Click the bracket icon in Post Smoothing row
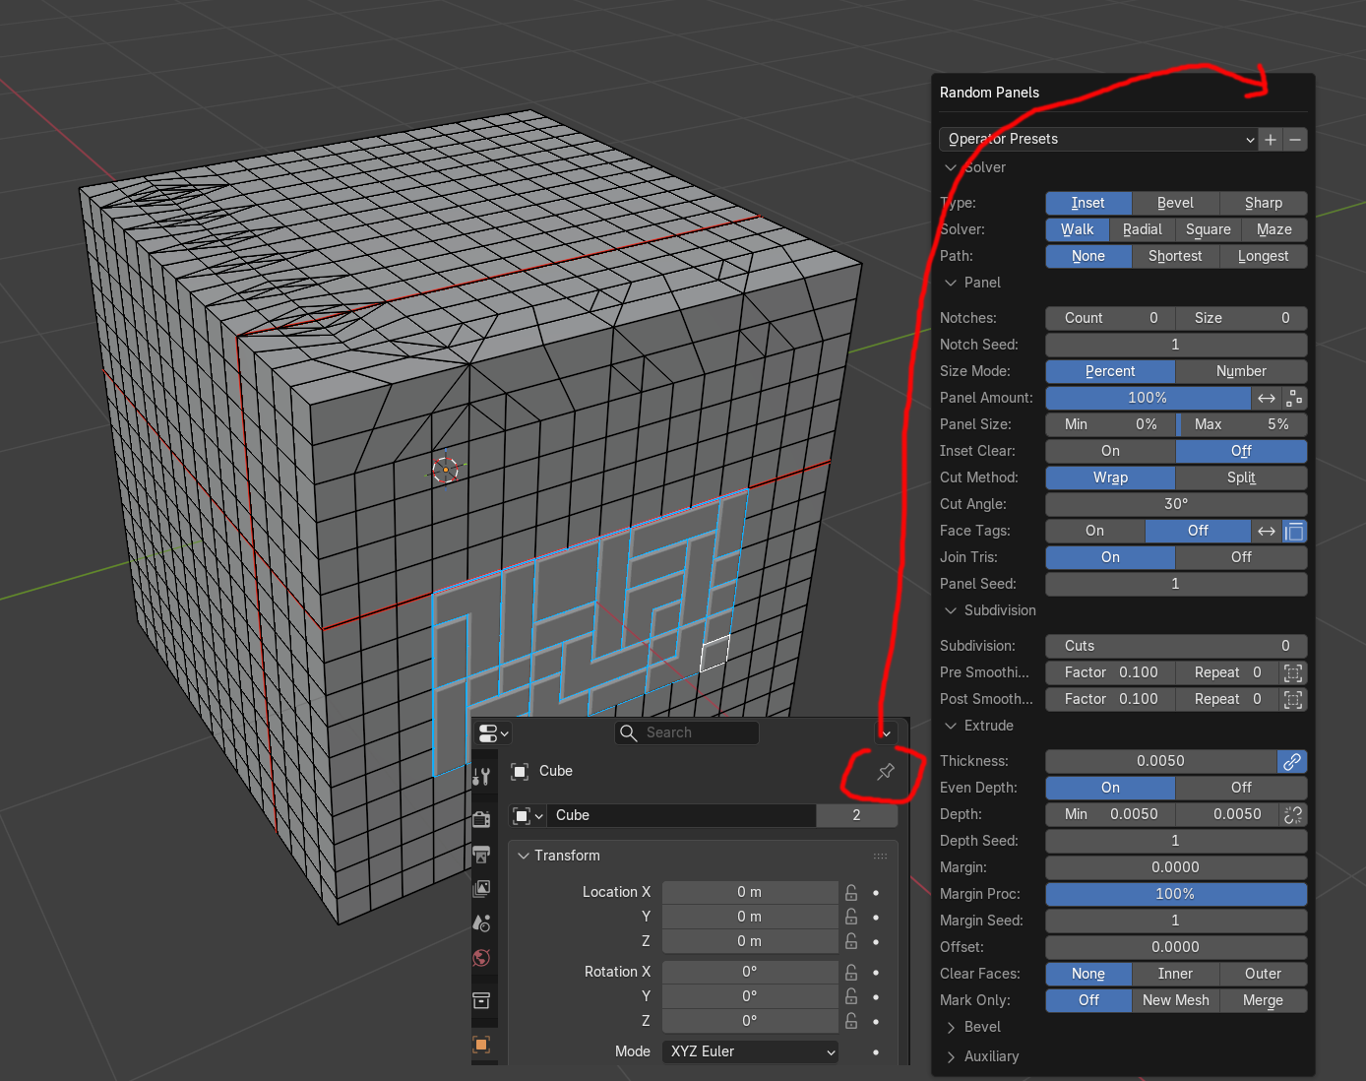This screenshot has width=1366, height=1081. [1293, 699]
